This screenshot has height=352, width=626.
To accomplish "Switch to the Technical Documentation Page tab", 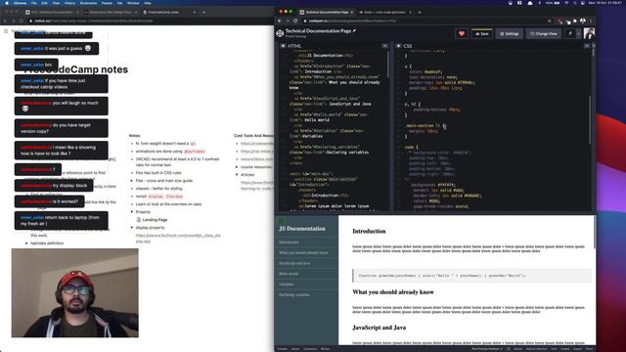I will pos(327,13).
